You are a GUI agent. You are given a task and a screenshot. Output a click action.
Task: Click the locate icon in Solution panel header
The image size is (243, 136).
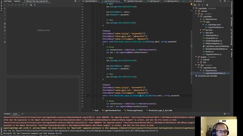click(x=220, y=1)
